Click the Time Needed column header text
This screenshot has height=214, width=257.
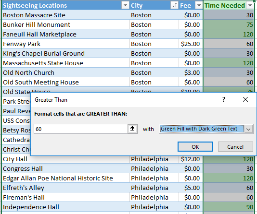tap(225, 6)
